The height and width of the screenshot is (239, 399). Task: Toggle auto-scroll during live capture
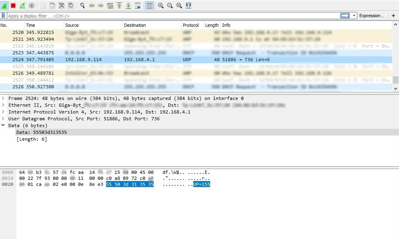point(138,6)
